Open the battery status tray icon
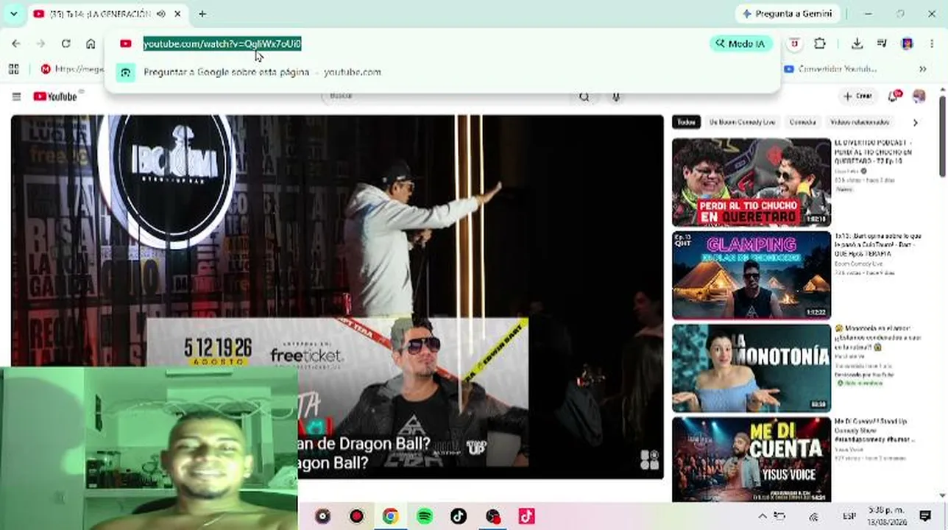 (781, 516)
